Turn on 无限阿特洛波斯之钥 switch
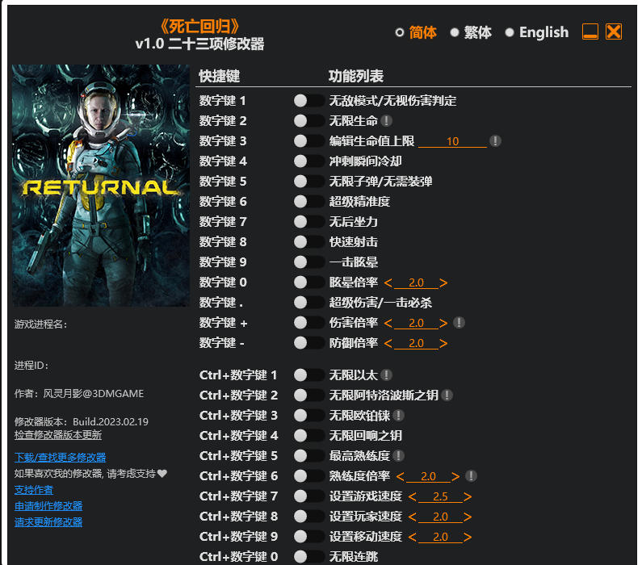642x565 pixels. (x=308, y=395)
